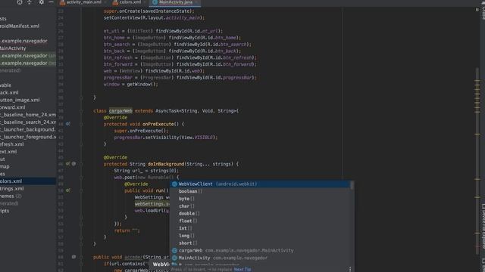Hide the Project panel with the minus icon
485x272 pixels.
coord(51,2)
